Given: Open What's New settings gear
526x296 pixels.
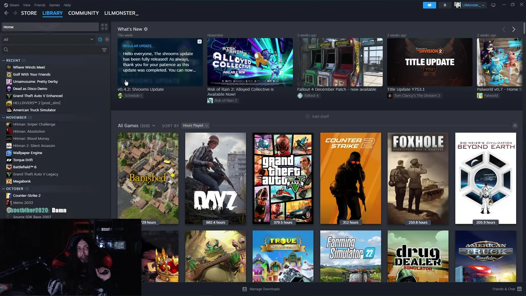Looking at the screenshot, I should (x=146, y=29).
